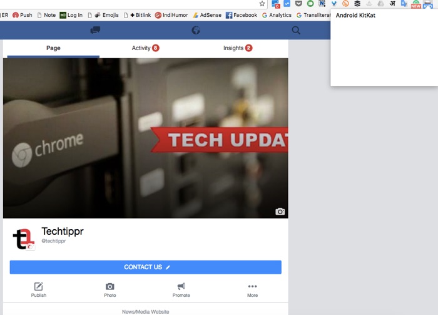This screenshot has height=315, width=438.
Task: Click Android KitKat text in popup
Action: coord(355,16)
